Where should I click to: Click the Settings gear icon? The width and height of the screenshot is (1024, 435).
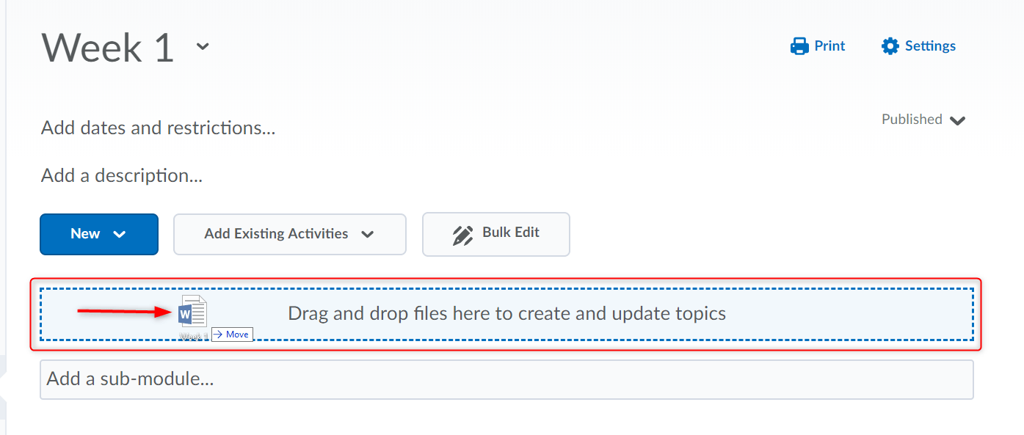890,46
